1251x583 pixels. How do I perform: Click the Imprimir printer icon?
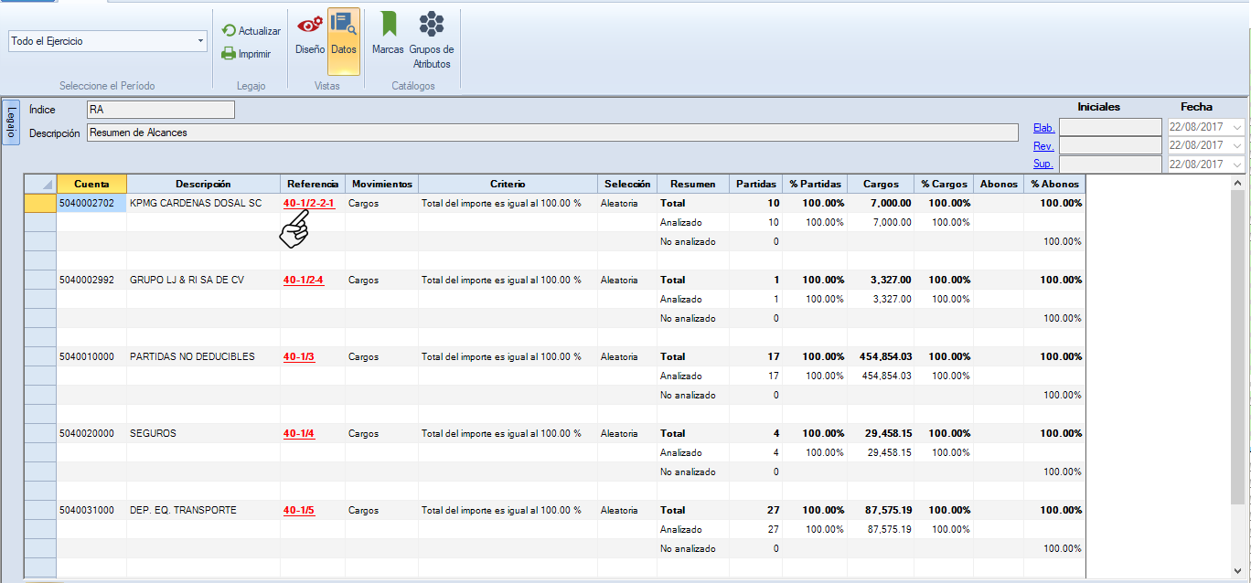(x=229, y=54)
